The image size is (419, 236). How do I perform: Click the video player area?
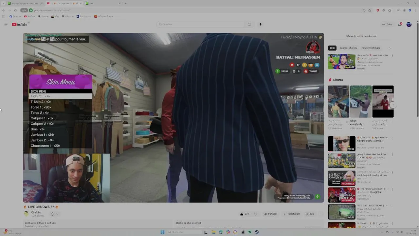pyautogui.click(x=173, y=118)
